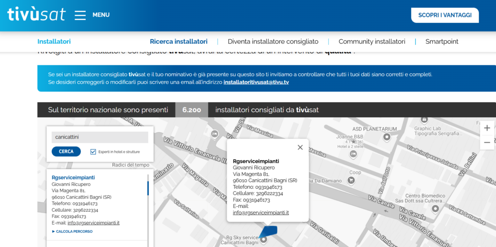Open the hamburger menu icon
The image size is (496, 247).
point(80,15)
